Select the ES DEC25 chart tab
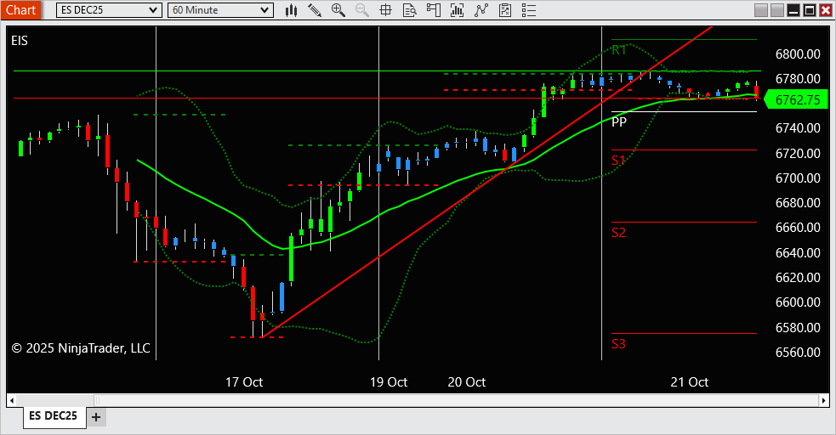Viewport: 836px width, 435px height. coord(54,415)
